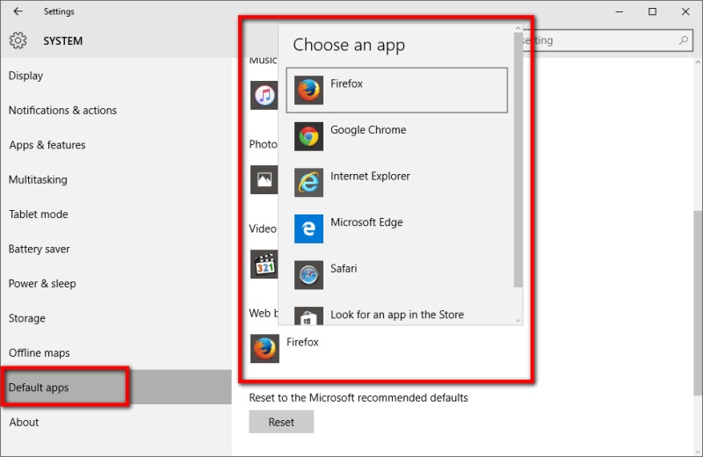
Task: Choose Google Chrome as default browser
Action: pos(397,136)
